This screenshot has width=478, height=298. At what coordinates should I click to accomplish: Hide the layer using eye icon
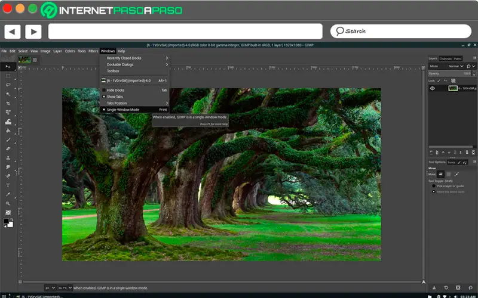[433, 88]
